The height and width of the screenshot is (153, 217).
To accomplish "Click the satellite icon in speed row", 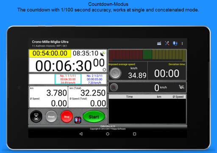I will (x=181, y=87).
